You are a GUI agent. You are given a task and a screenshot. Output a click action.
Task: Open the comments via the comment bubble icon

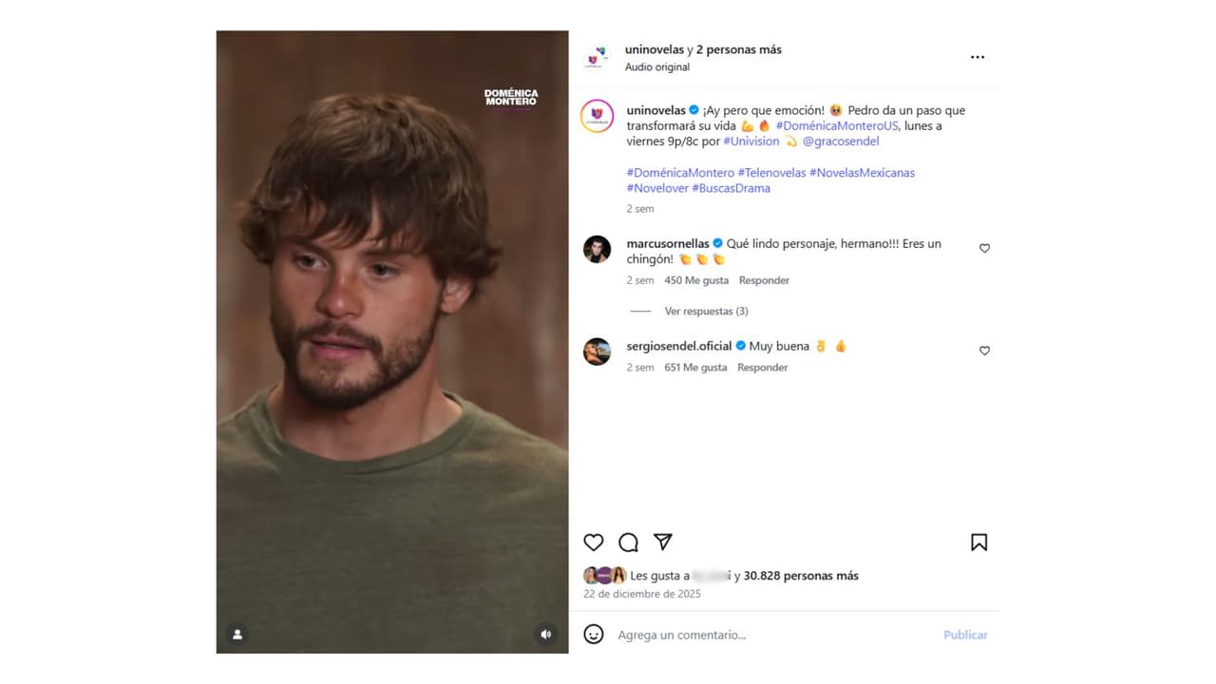[x=628, y=541]
